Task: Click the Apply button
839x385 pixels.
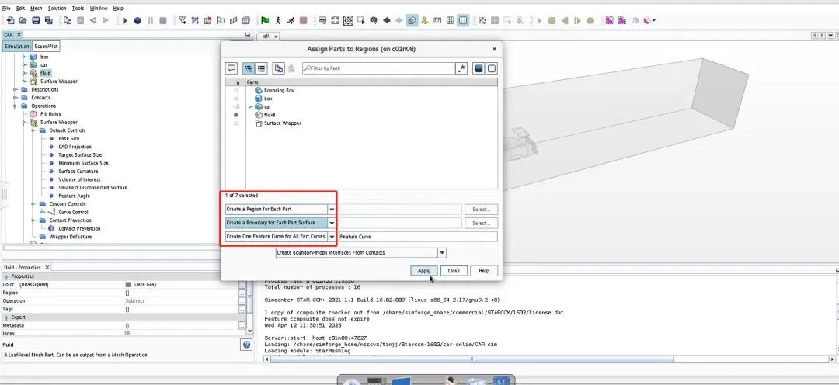Action: (x=424, y=271)
